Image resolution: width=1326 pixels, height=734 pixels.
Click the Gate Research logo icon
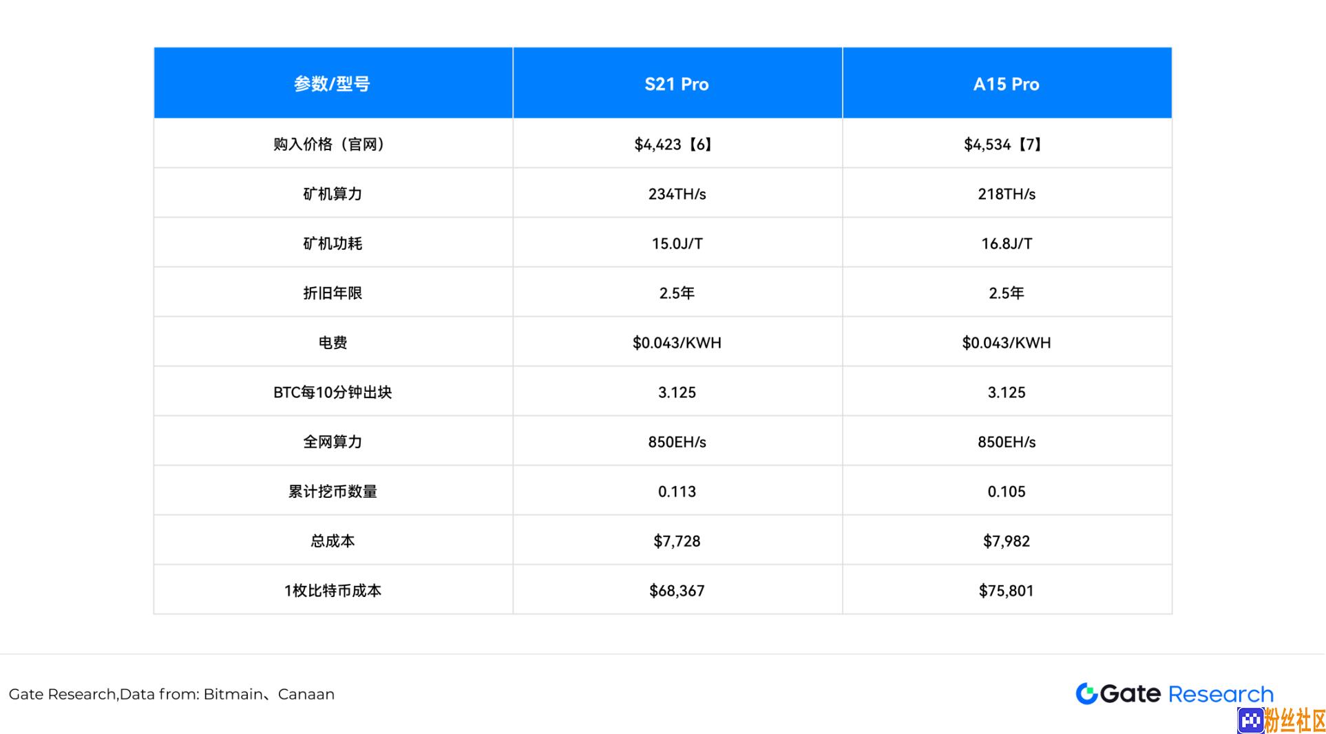pyautogui.click(x=1086, y=694)
